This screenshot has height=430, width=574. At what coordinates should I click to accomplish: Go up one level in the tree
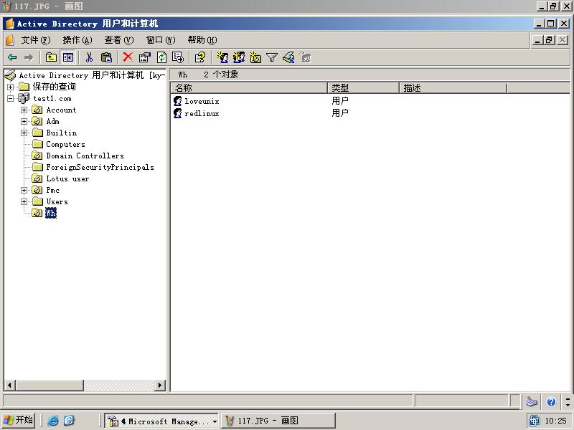pyautogui.click(x=51, y=57)
